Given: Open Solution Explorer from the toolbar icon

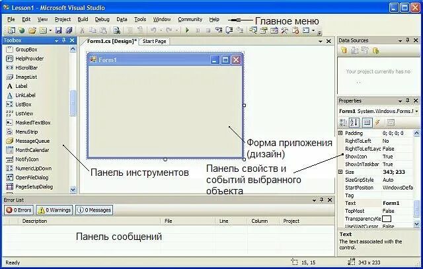Looking at the screenshot, I should (253, 30).
